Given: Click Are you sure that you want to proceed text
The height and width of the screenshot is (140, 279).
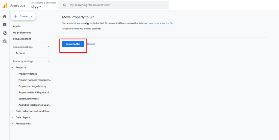Looking at the screenshot, I should click(81, 29).
